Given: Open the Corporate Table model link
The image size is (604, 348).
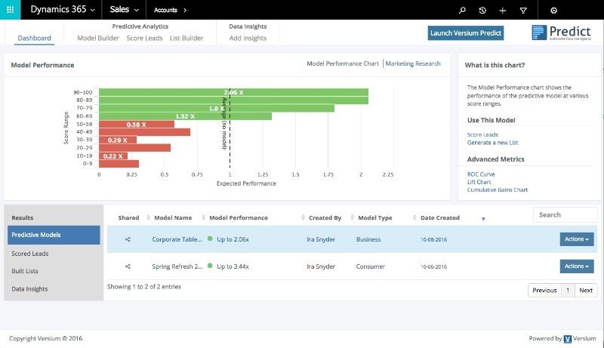Looking at the screenshot, I should [177, 239].
